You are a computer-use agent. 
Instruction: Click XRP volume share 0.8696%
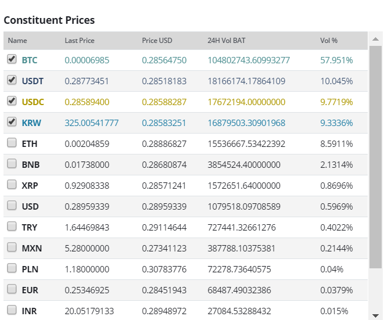[x=336, y=186]
